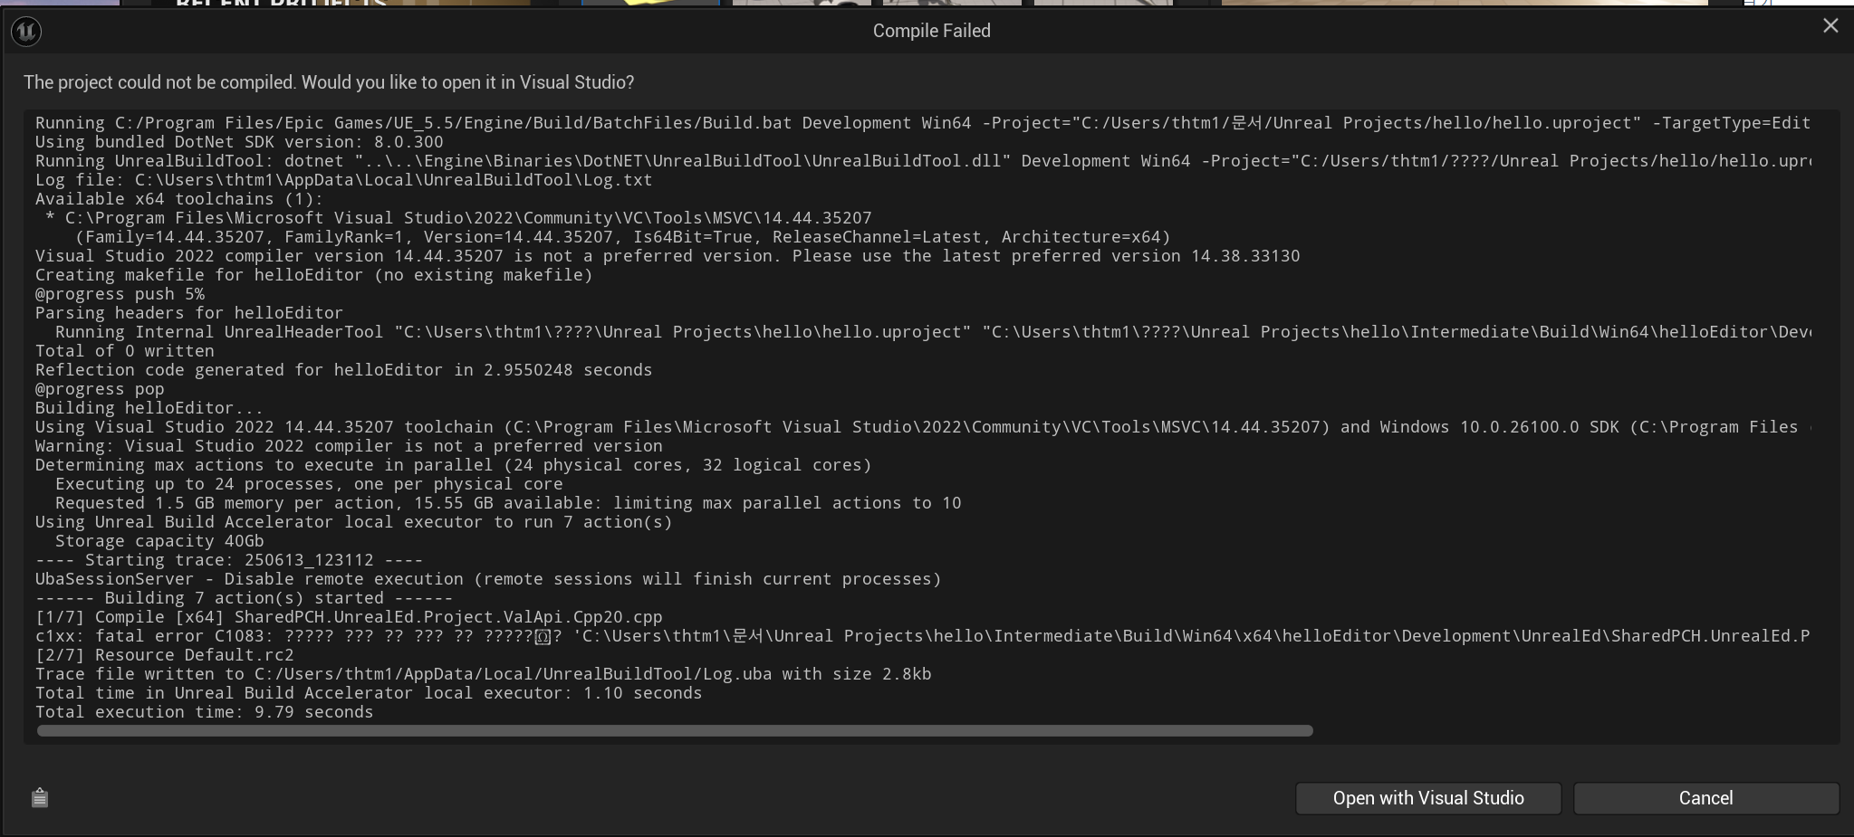Click 'Requested 1.5 GB memory per action' line

pyautogui.click(x=508, y=503)
